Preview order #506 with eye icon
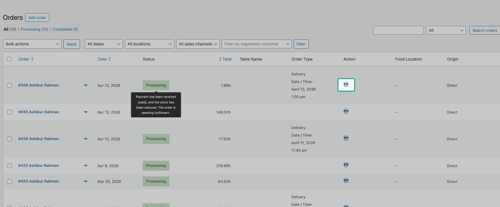This screenshot has width=500, height=207. 86,85
